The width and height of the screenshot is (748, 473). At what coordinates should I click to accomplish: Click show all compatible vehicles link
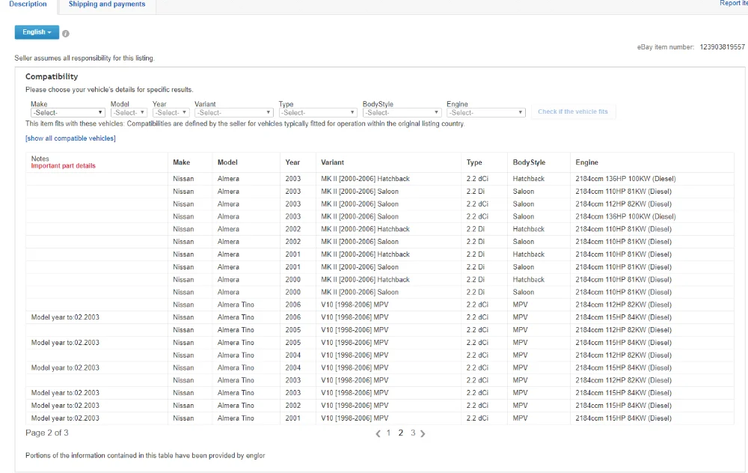tap(70, 138)
